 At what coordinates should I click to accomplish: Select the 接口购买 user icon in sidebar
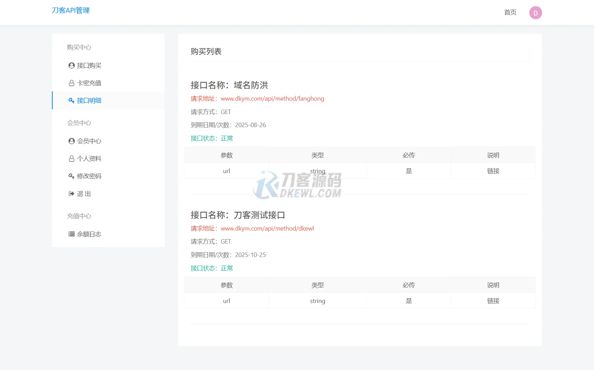tap(71, 65)
